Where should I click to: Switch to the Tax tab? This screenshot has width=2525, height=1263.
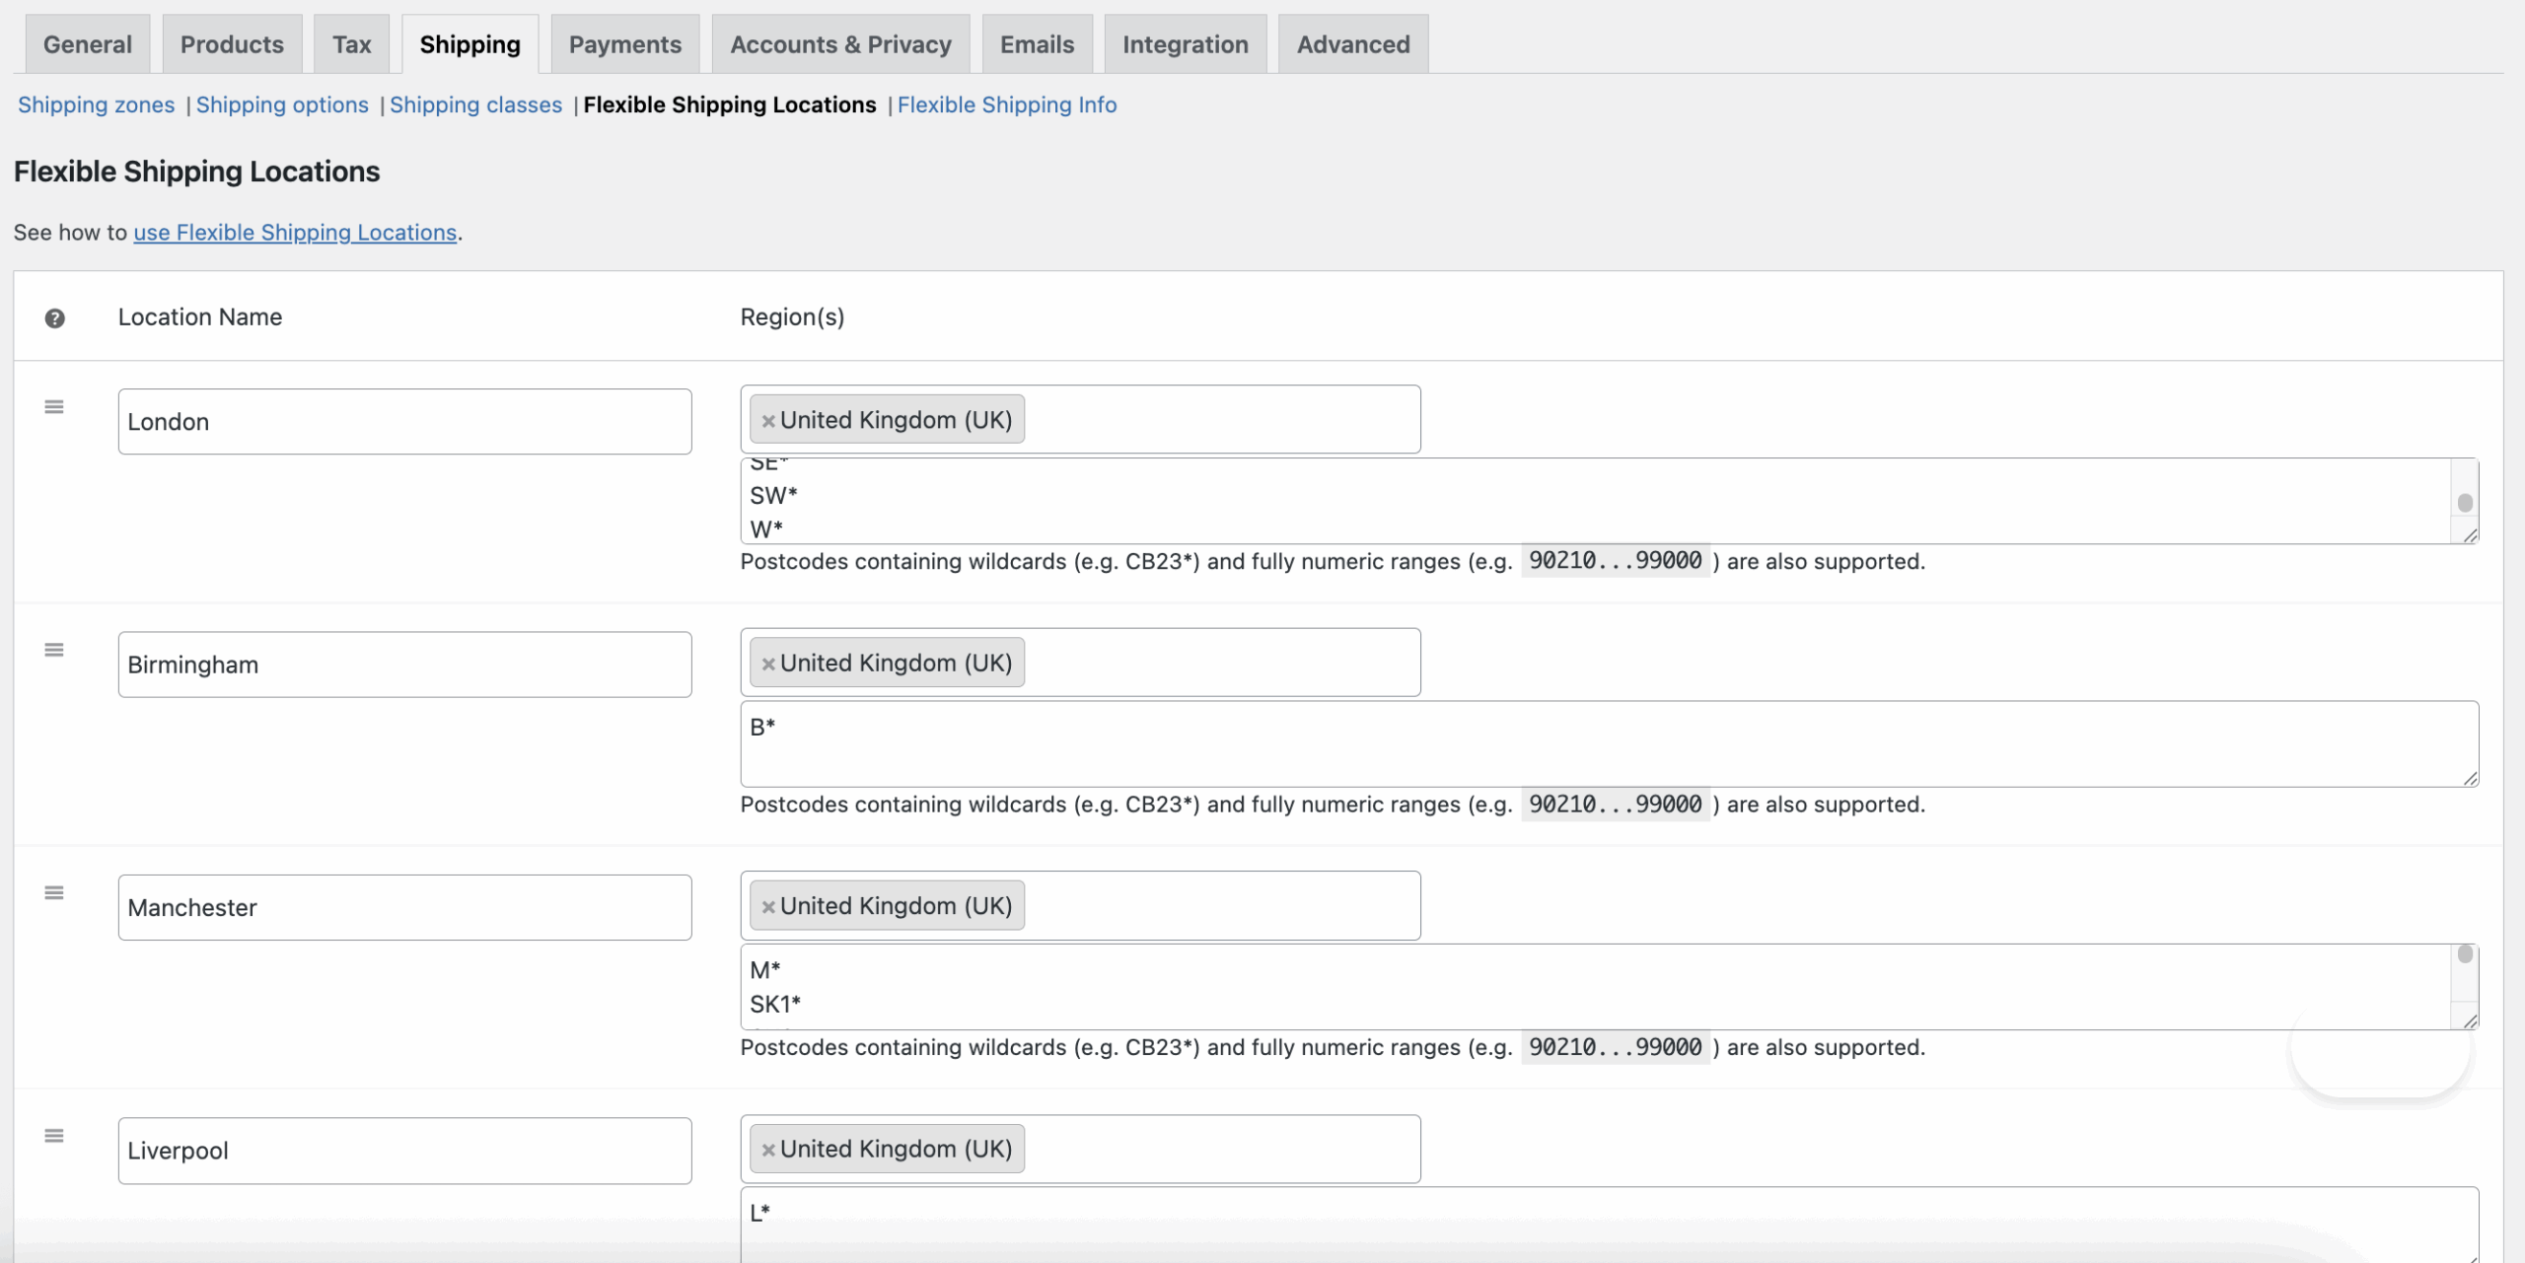[x=351, y=43]
